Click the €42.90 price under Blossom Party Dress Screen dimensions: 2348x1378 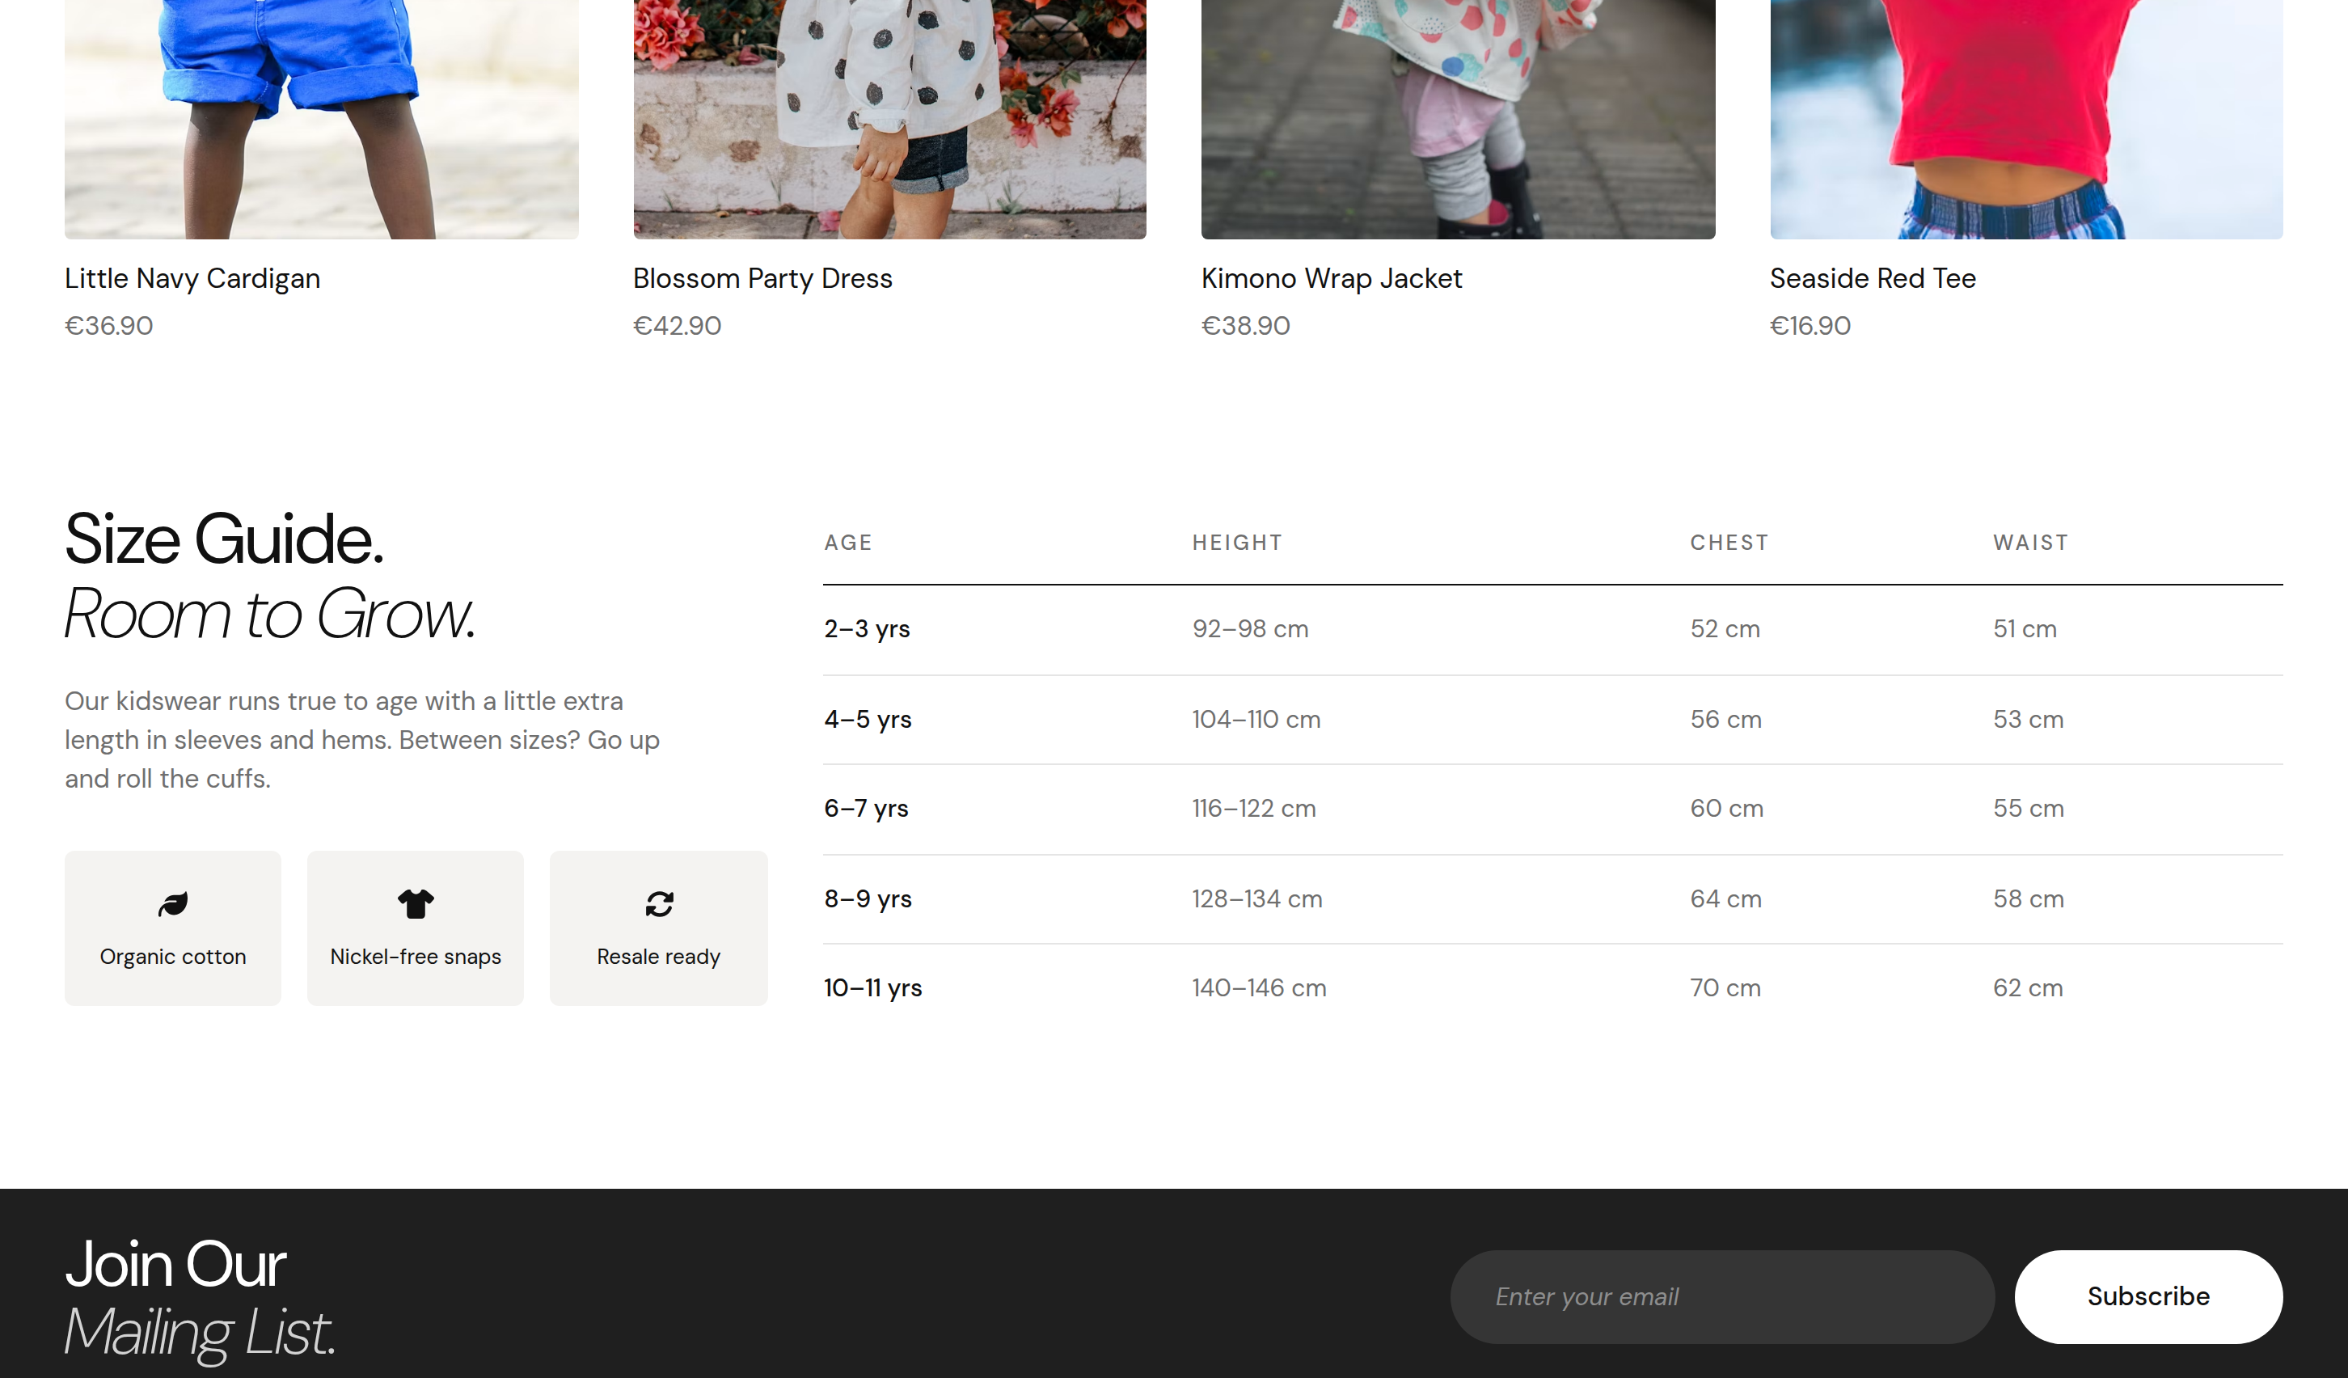[x=678, y=325]
